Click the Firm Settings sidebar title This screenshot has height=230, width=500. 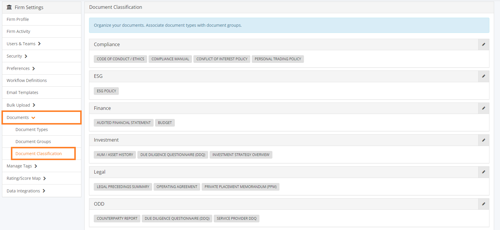click(29, 7)
